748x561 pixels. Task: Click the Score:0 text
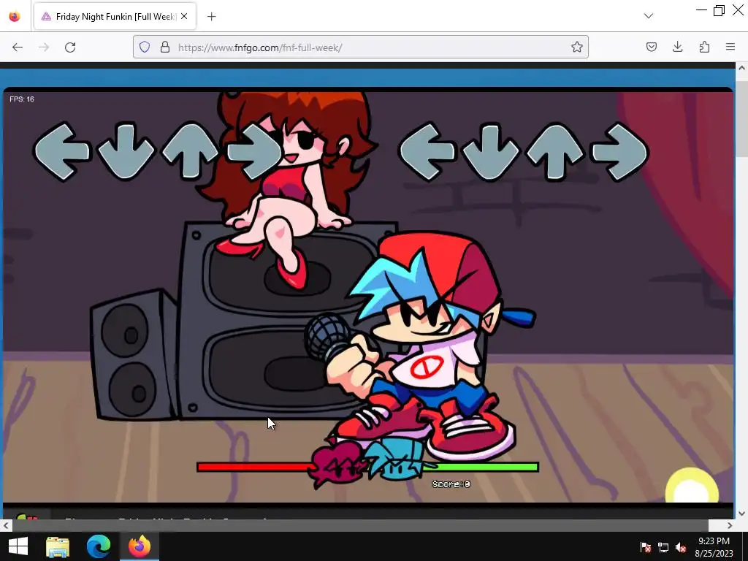pos(451,484)
